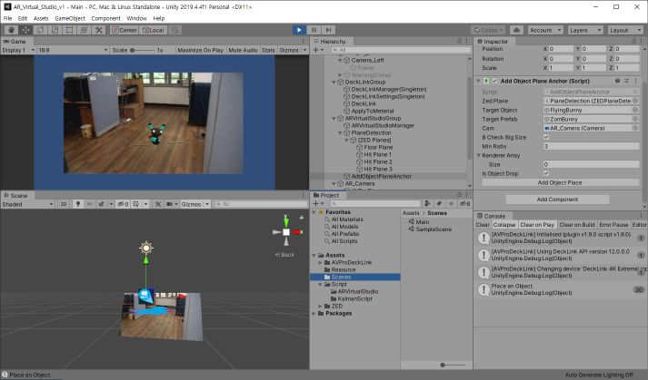Click the Min Ratio input field
Image resolution: width=648 pixels, height=380 pixels.
point(591,147)
